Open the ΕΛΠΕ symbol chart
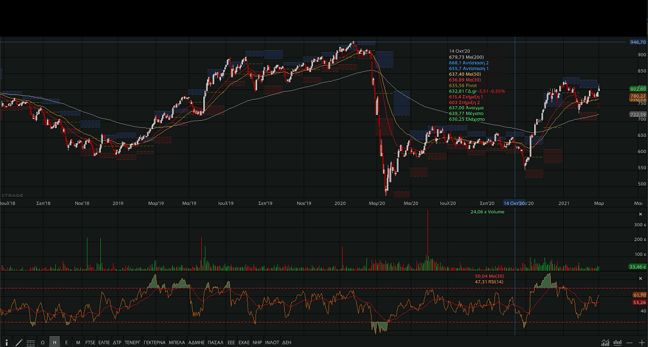This screenshot has height=347, width=648. pyautogui.click(x=104, y=343)
